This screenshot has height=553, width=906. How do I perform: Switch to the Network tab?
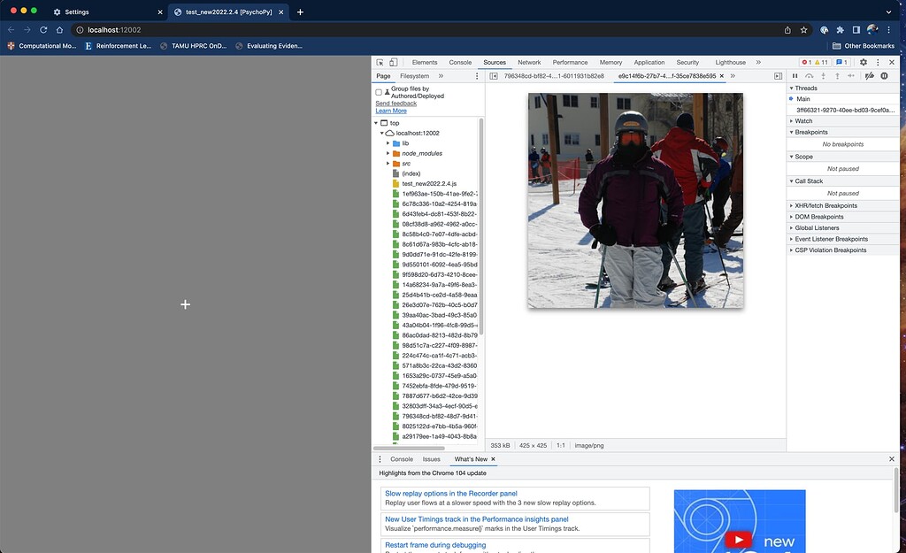click(529, 62)
